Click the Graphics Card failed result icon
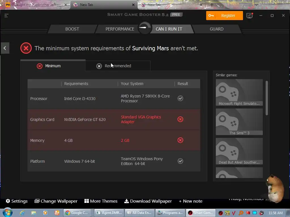 [180, 119]
